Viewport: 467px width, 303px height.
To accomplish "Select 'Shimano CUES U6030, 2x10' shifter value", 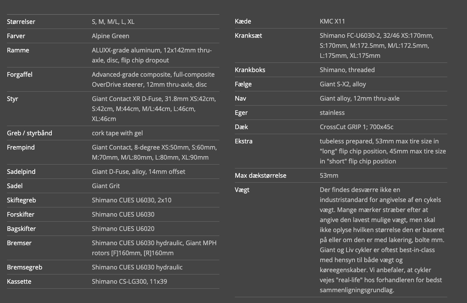I will 132,200.
